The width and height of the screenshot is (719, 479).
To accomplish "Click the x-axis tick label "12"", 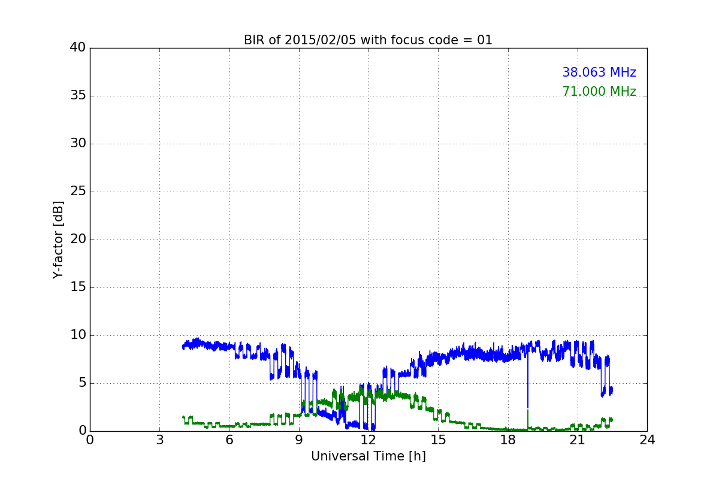I will (x=368, y=440).
